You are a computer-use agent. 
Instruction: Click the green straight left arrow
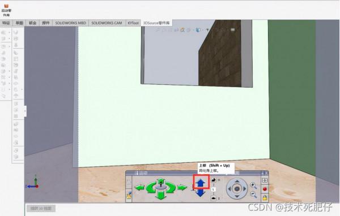point(139,187)
